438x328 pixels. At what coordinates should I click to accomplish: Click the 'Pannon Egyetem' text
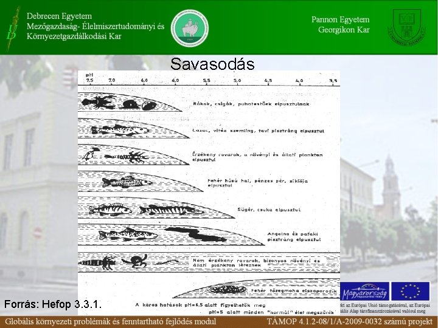coord(340,19)
